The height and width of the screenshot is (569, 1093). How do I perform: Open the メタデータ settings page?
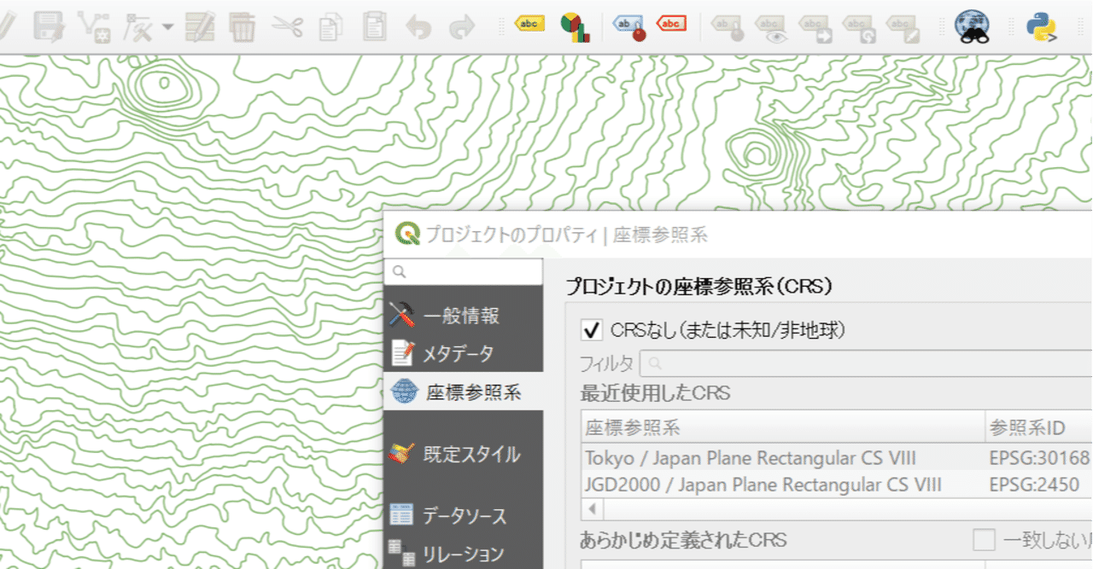[x=463, y=353]
